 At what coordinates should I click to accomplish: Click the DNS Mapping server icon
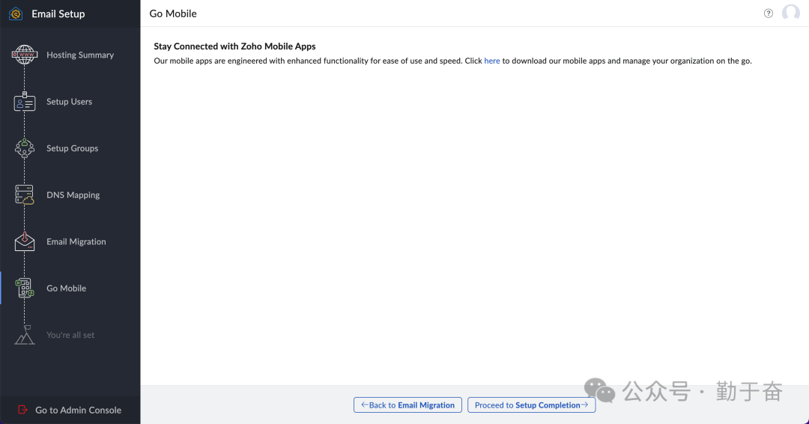point(25,195)
